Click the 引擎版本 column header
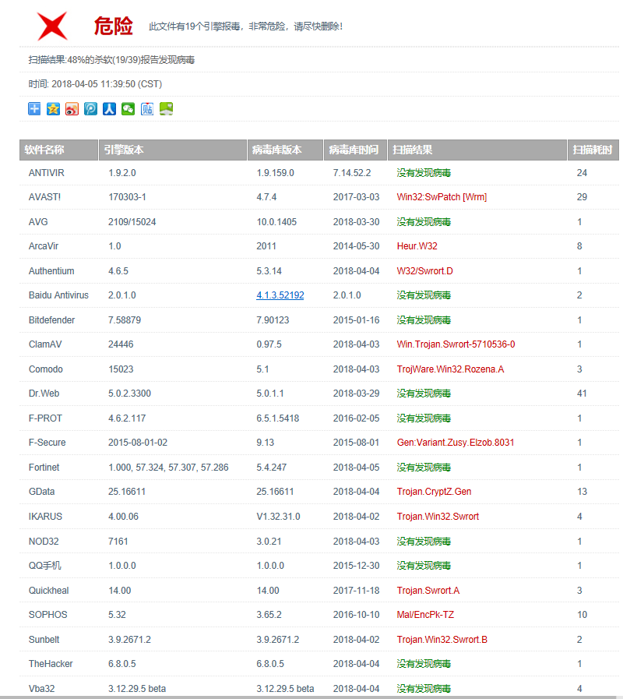 (172, 150)
